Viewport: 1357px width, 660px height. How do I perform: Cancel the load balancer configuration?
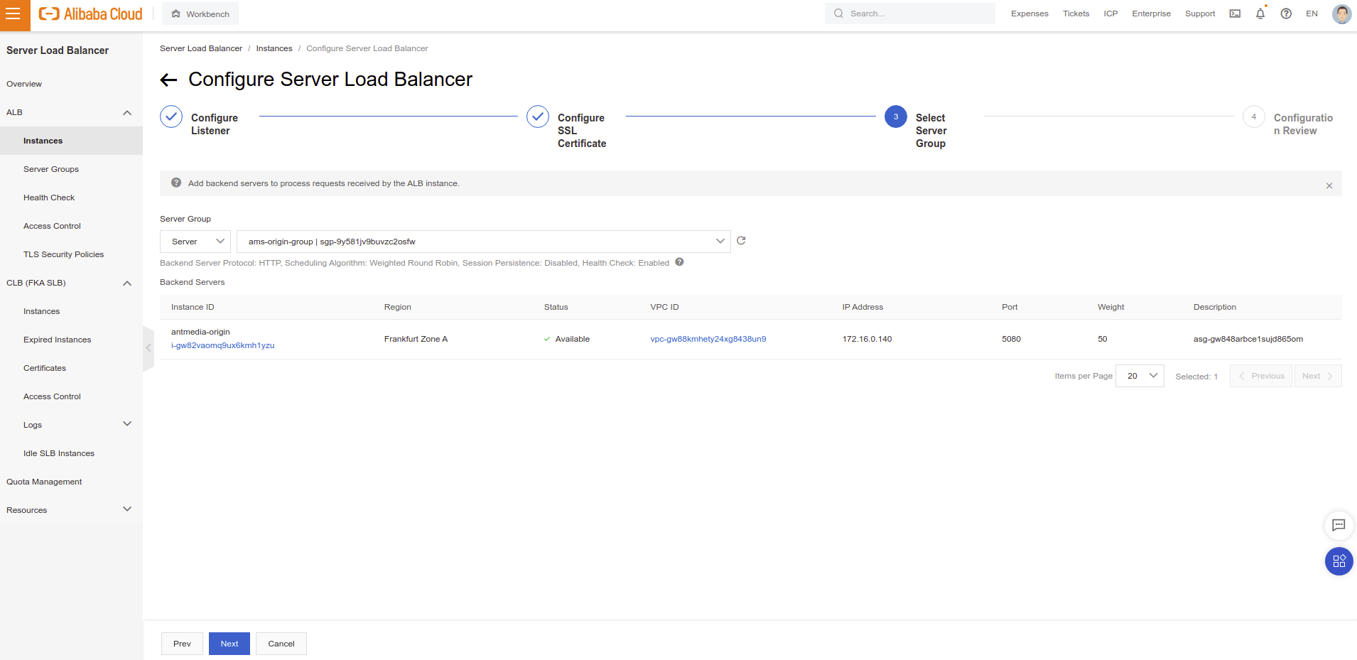click(x=281, y=644)
